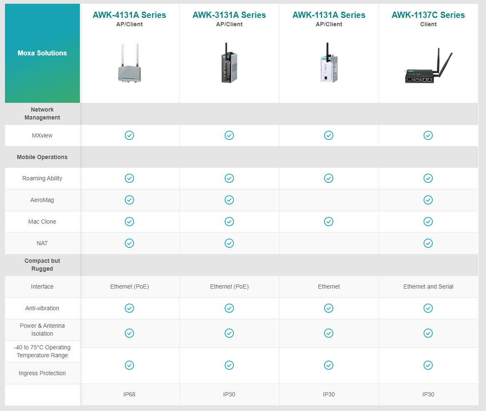Click the AeroMag row label
This screenshot has height=411, width=486.
(x=42, y=200)
